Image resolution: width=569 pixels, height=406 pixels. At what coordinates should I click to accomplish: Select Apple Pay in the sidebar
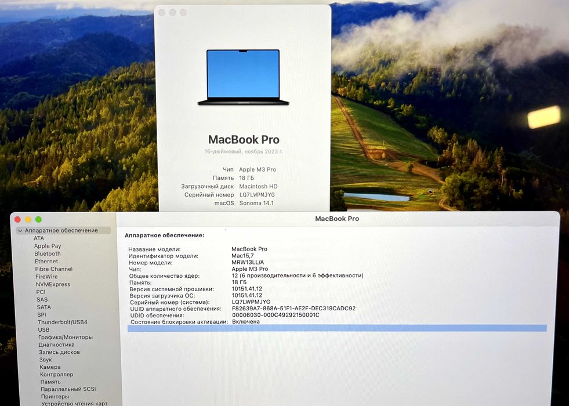click(48, 246)
